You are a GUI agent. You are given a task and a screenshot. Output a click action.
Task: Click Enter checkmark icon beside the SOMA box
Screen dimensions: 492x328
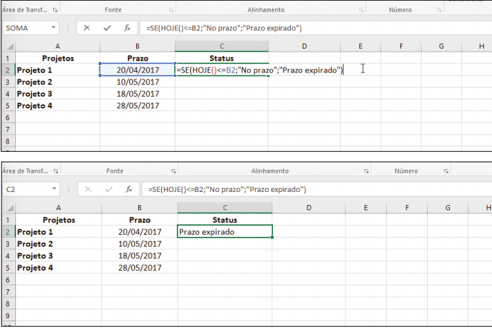click(x=106, y=28)
